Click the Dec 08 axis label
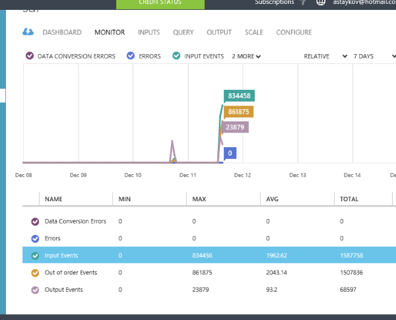Screen dimensions: 396x320 [24, 175]
